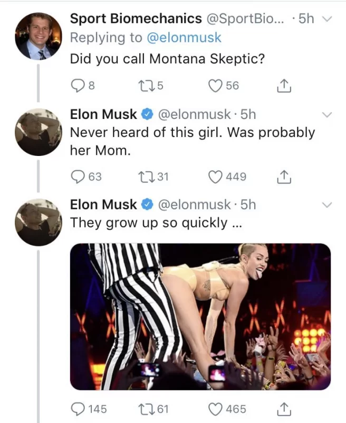
Task: Retweet the Montana Skeptic question tweet
Action: click(151, 85)
